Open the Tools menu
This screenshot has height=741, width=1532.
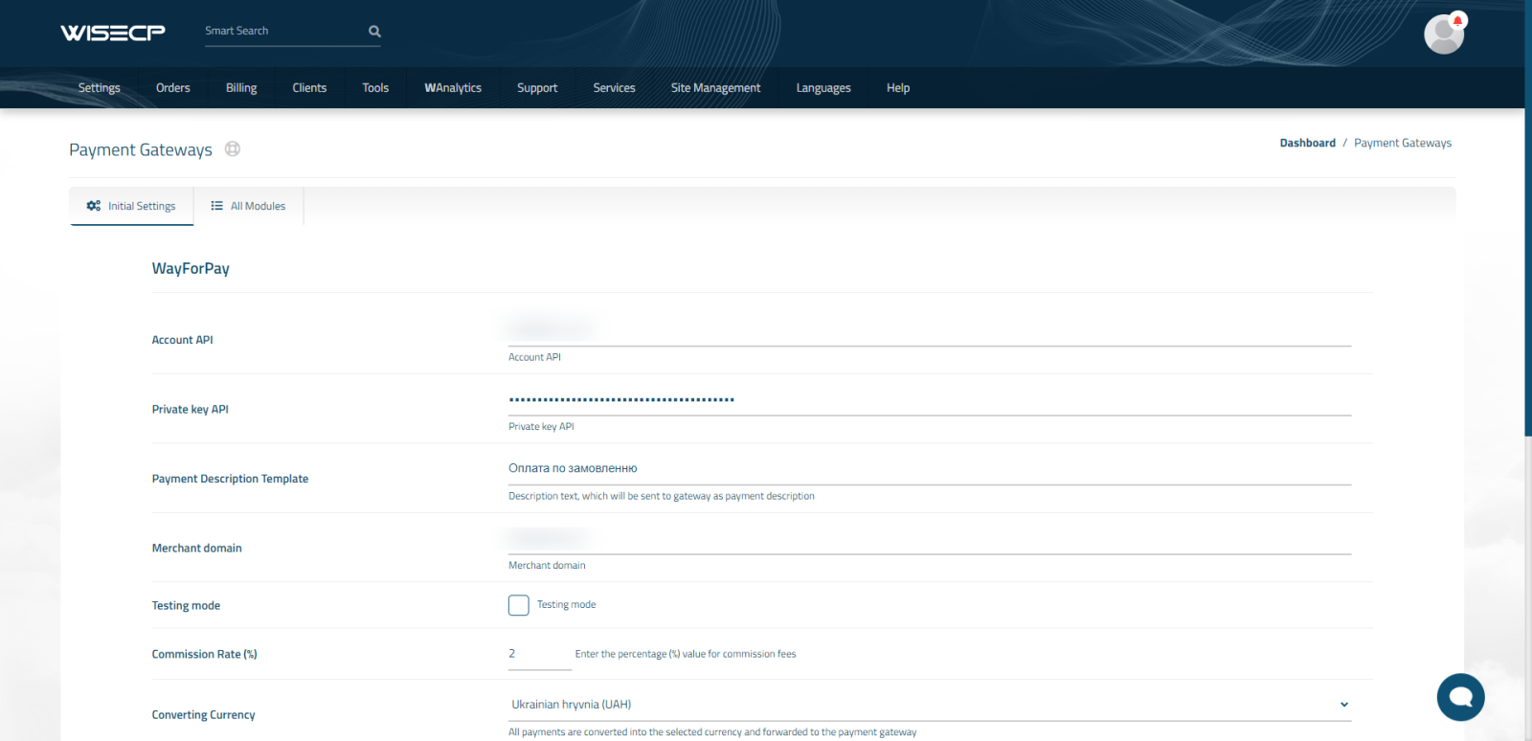tap(375, 88)
